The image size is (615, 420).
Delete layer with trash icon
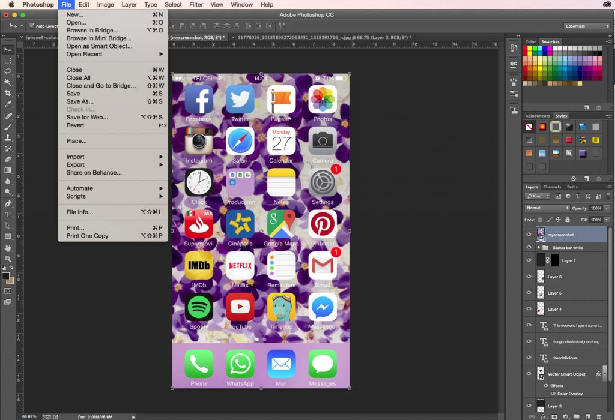pos(599,417)
